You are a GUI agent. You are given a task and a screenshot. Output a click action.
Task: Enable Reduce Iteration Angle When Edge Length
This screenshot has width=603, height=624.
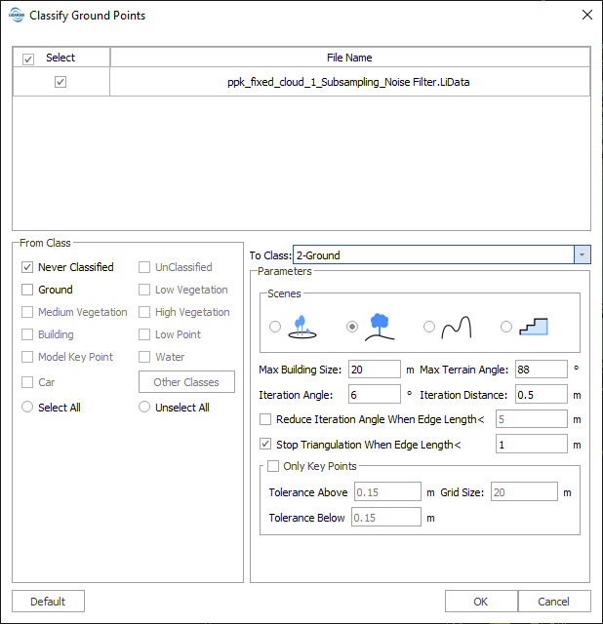click(265, 419)
